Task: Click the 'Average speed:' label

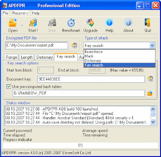Action: pyautogui.click(x=95, y=130)
